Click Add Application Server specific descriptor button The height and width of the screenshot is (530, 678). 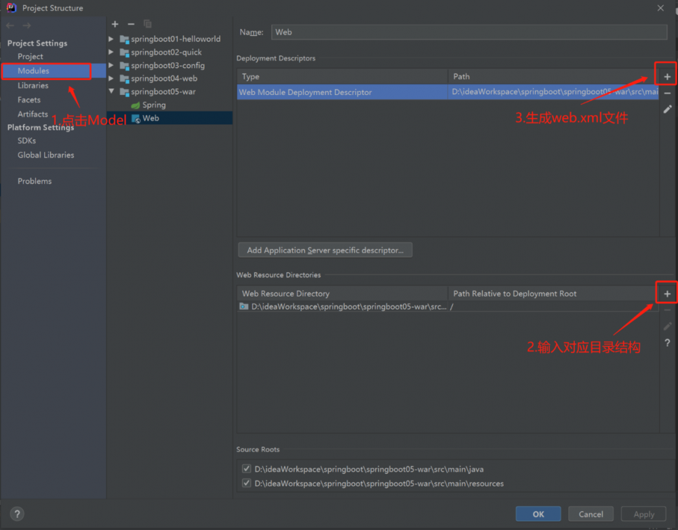325,250
